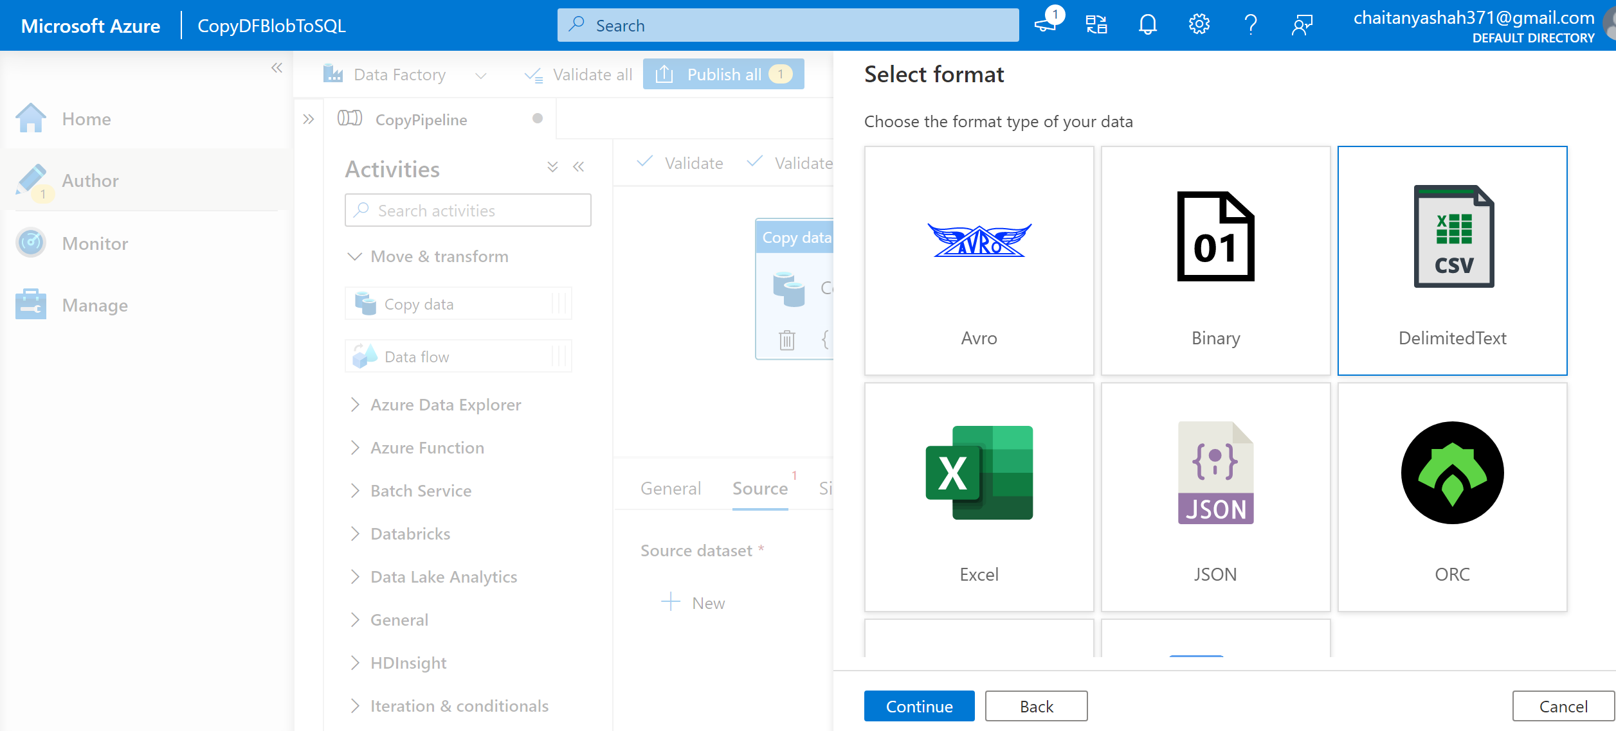Image resolution: width=1616 pixels, height=731 pixels.
Task: Click the Microsoft Azure logo text
Action: [x=91, y=26]
